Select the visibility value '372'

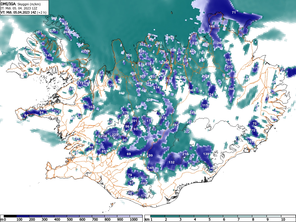[187, 132]
